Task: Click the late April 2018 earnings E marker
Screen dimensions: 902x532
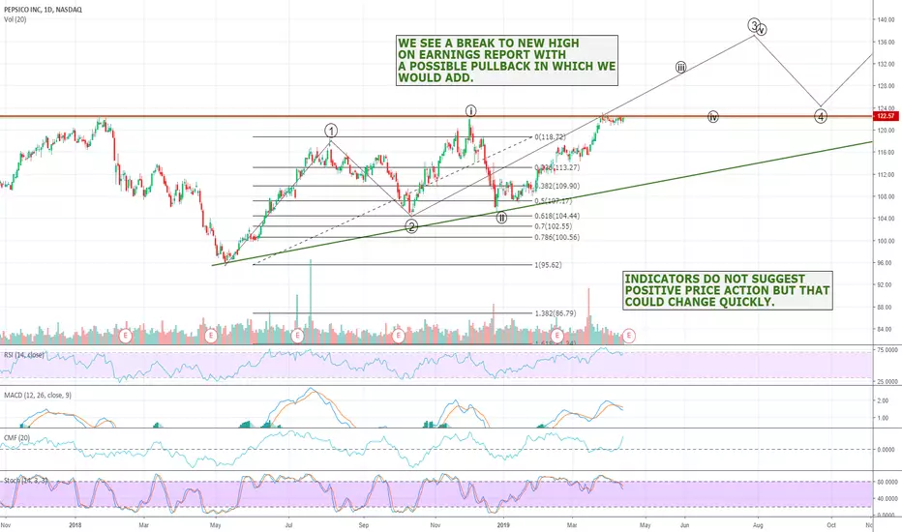Action: 211,335
